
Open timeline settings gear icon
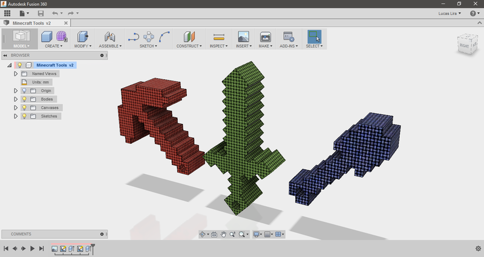click(x=478, y=249)
